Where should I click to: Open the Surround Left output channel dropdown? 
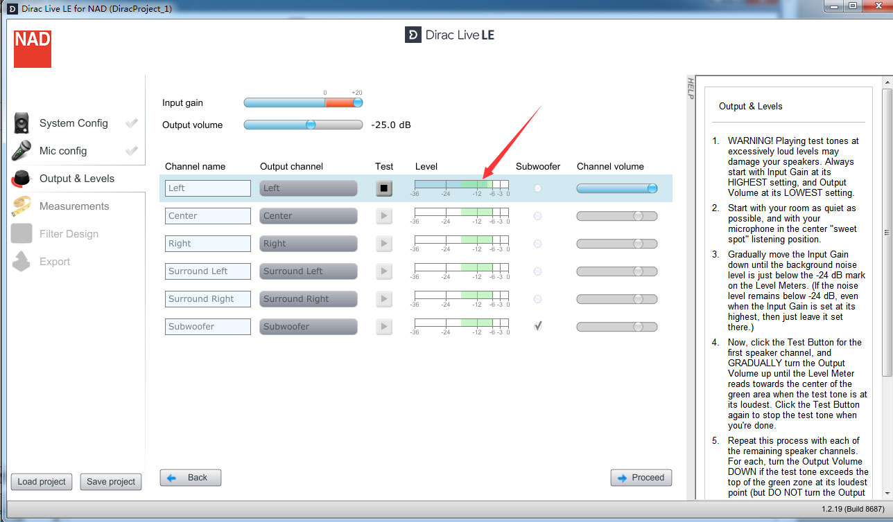click(309, 271)
